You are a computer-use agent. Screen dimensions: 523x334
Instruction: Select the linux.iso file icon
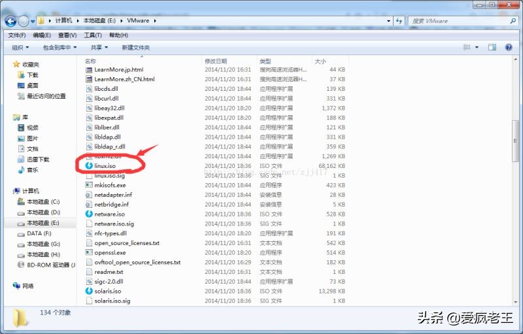click(89, 165)
